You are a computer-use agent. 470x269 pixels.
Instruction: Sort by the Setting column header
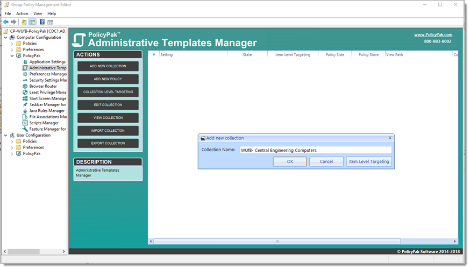[193, 55]
